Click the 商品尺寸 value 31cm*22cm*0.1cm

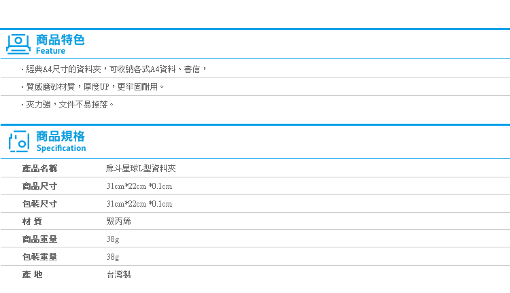pos(139,186)
